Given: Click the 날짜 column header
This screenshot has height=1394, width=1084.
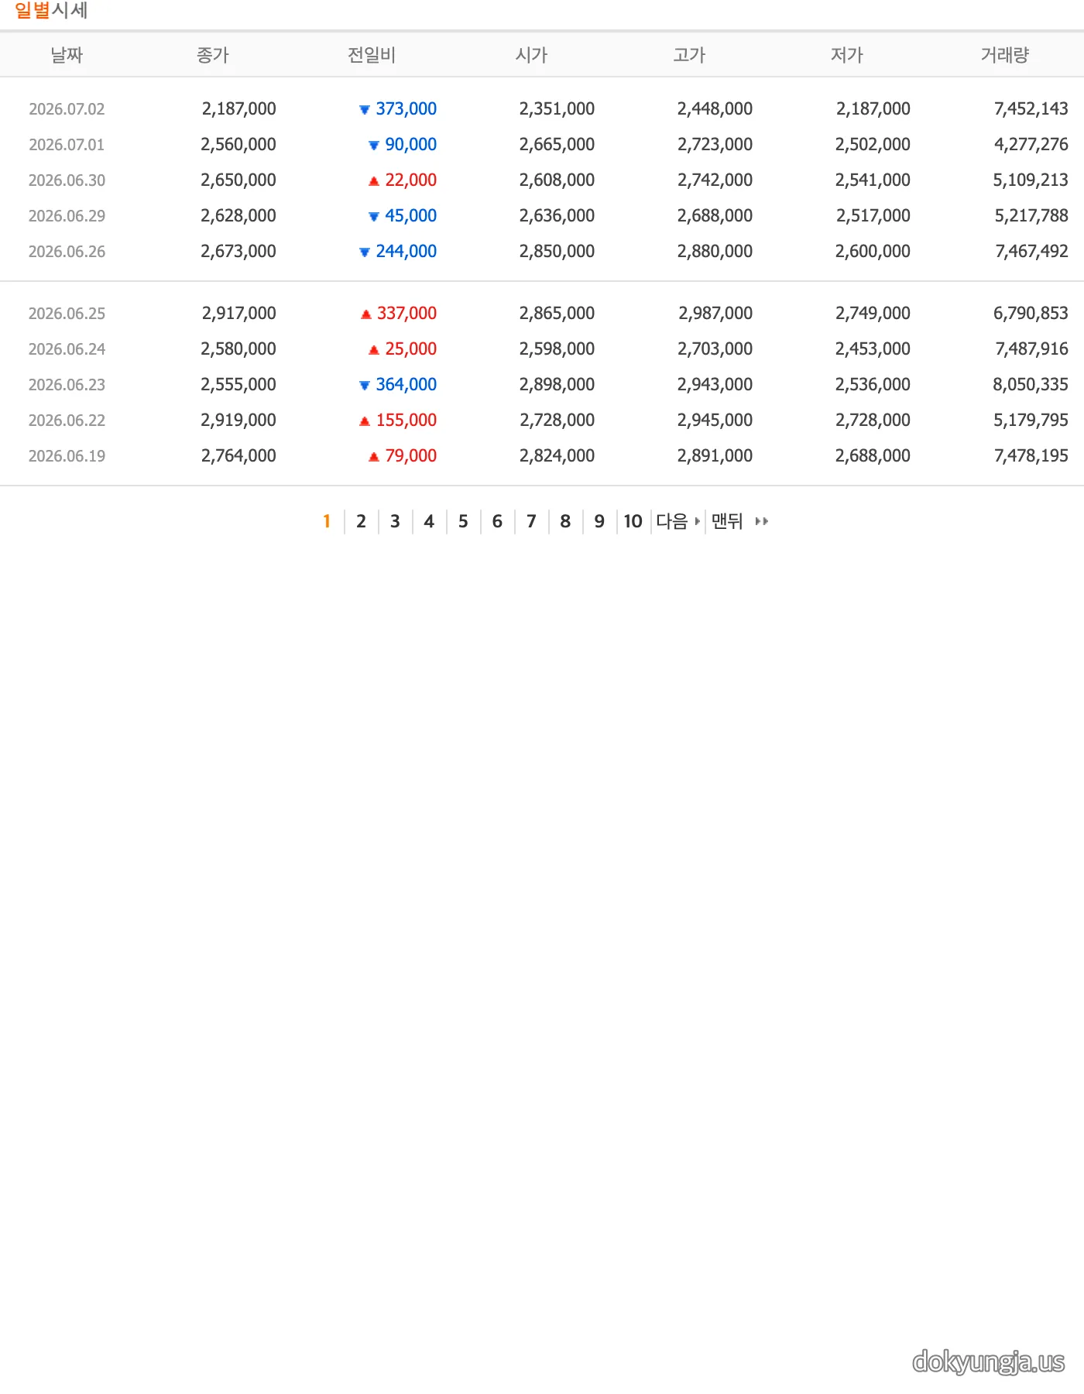Looking at the screenshot, I should click(67, 55).
